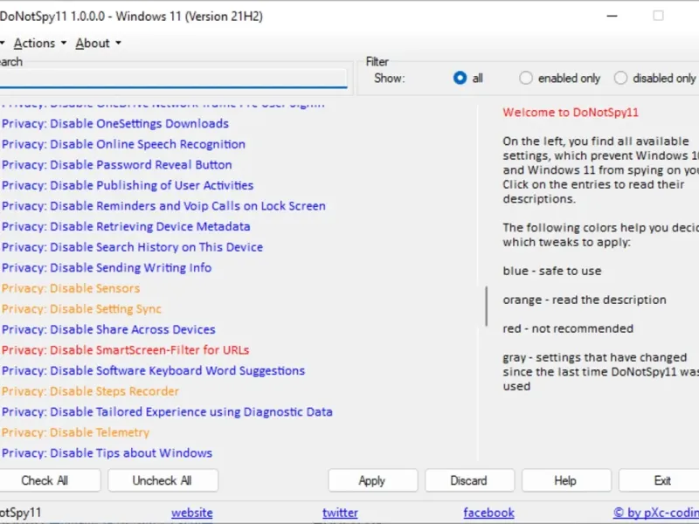Open the Help button
The height and width of the screenshot is (524, 699).
[566, 480]
